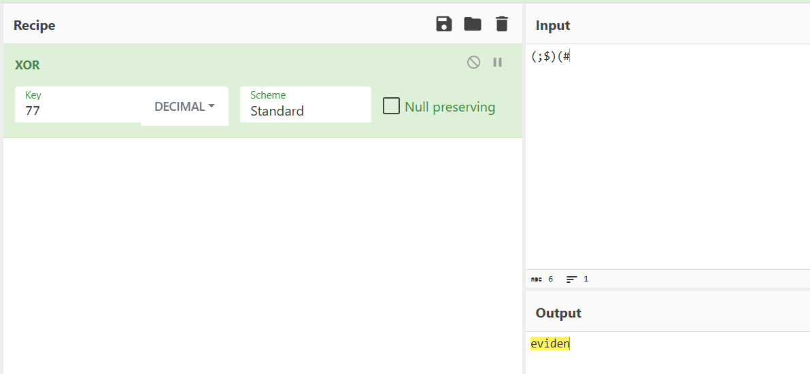Disable the XOR operation via circle-slash icon
The height and width of the screenshot is (374, 810).
pos(473,63)
